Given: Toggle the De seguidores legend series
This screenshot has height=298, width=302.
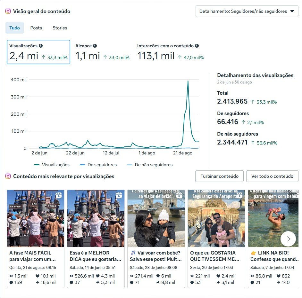Looking at the screenshot, I should coord(98,165).
